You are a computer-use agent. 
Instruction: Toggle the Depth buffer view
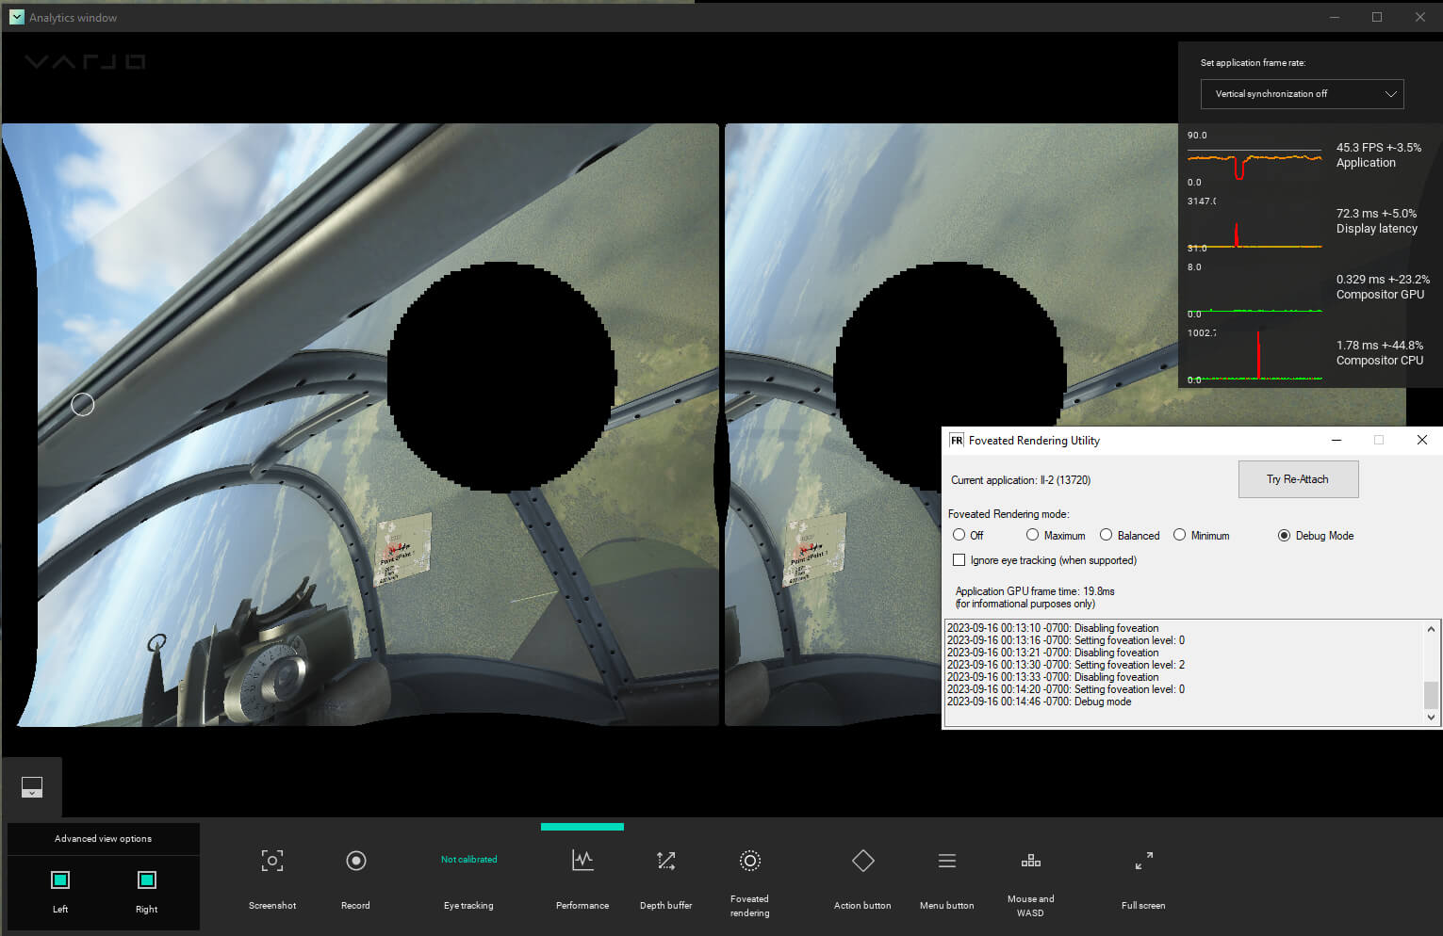[x=665, y=861]
